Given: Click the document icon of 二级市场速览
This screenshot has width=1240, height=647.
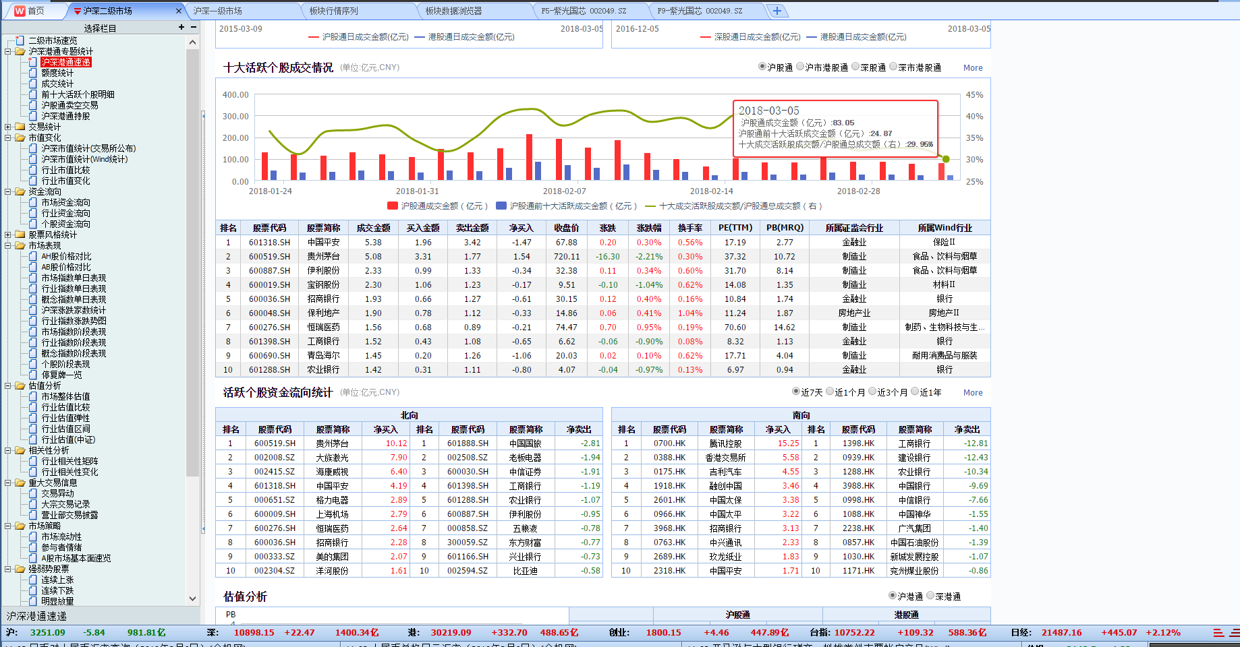Looking at the screenshot, I should tap(20, 40).
